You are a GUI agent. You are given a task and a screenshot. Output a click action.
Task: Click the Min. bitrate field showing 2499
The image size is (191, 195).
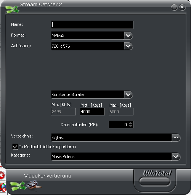pyautogui.click(x=63, y=112)
